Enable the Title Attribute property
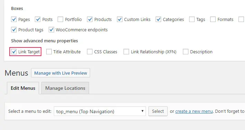Screen dimensions: 245x130 (49, 52)
